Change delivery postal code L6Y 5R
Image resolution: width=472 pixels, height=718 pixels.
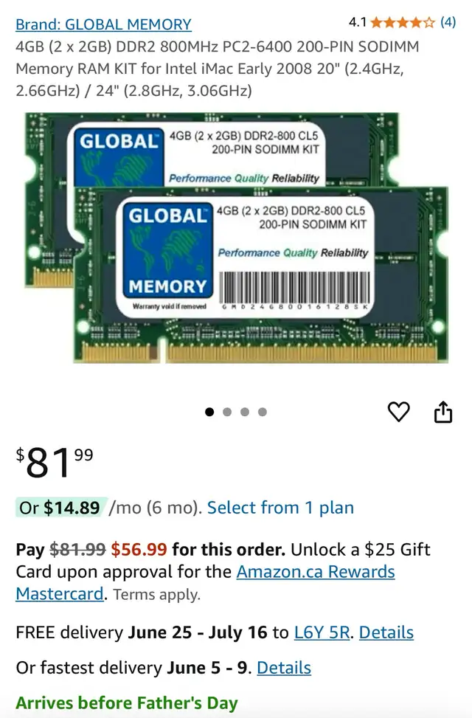[x=322, y=632]
